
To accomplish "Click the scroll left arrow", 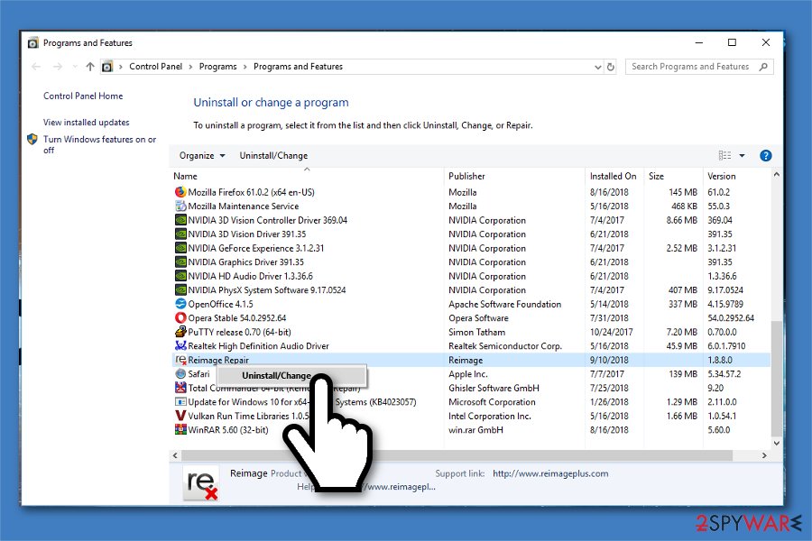I will (x=175, y=455).
